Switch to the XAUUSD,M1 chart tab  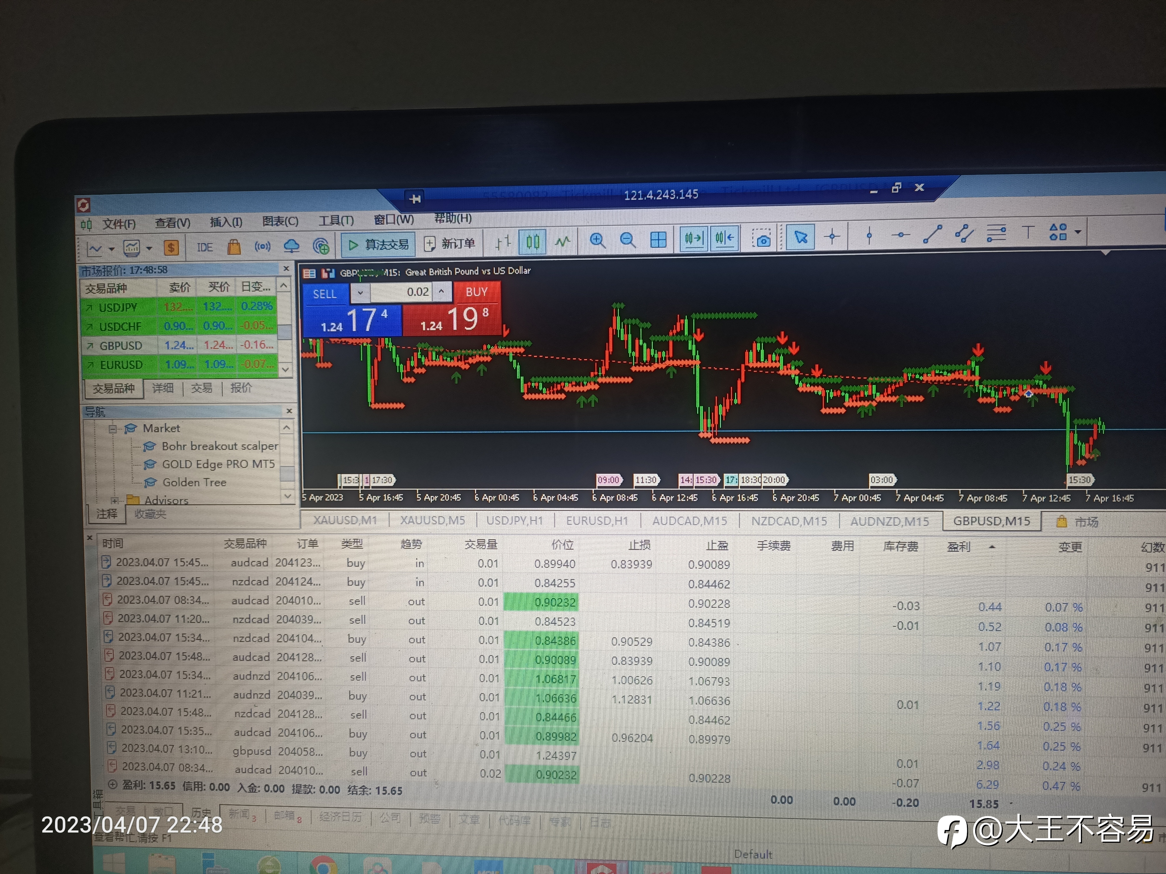point(345,520)
